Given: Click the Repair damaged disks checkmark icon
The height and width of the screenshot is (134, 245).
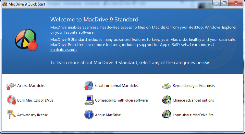Looking at the screenshot, I should click(166, 86).
